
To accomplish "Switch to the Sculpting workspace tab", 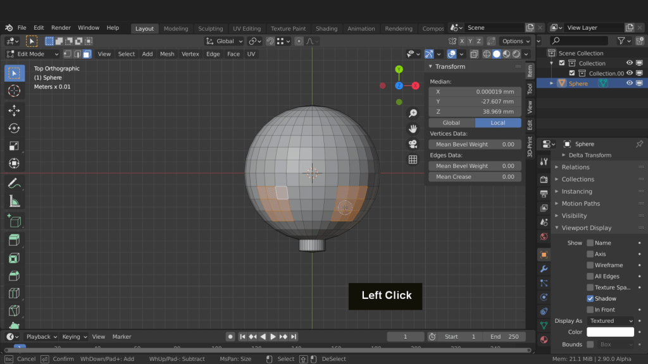I will [x=210, y=28].
